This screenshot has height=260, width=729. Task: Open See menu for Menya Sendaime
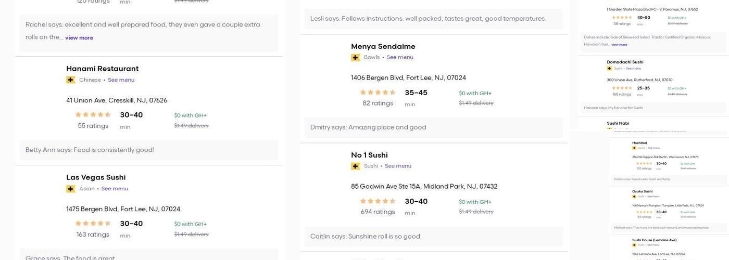(400, 58)
